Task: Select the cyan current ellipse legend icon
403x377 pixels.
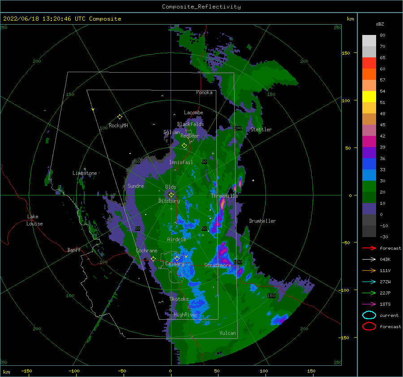Action: [369, 315]
